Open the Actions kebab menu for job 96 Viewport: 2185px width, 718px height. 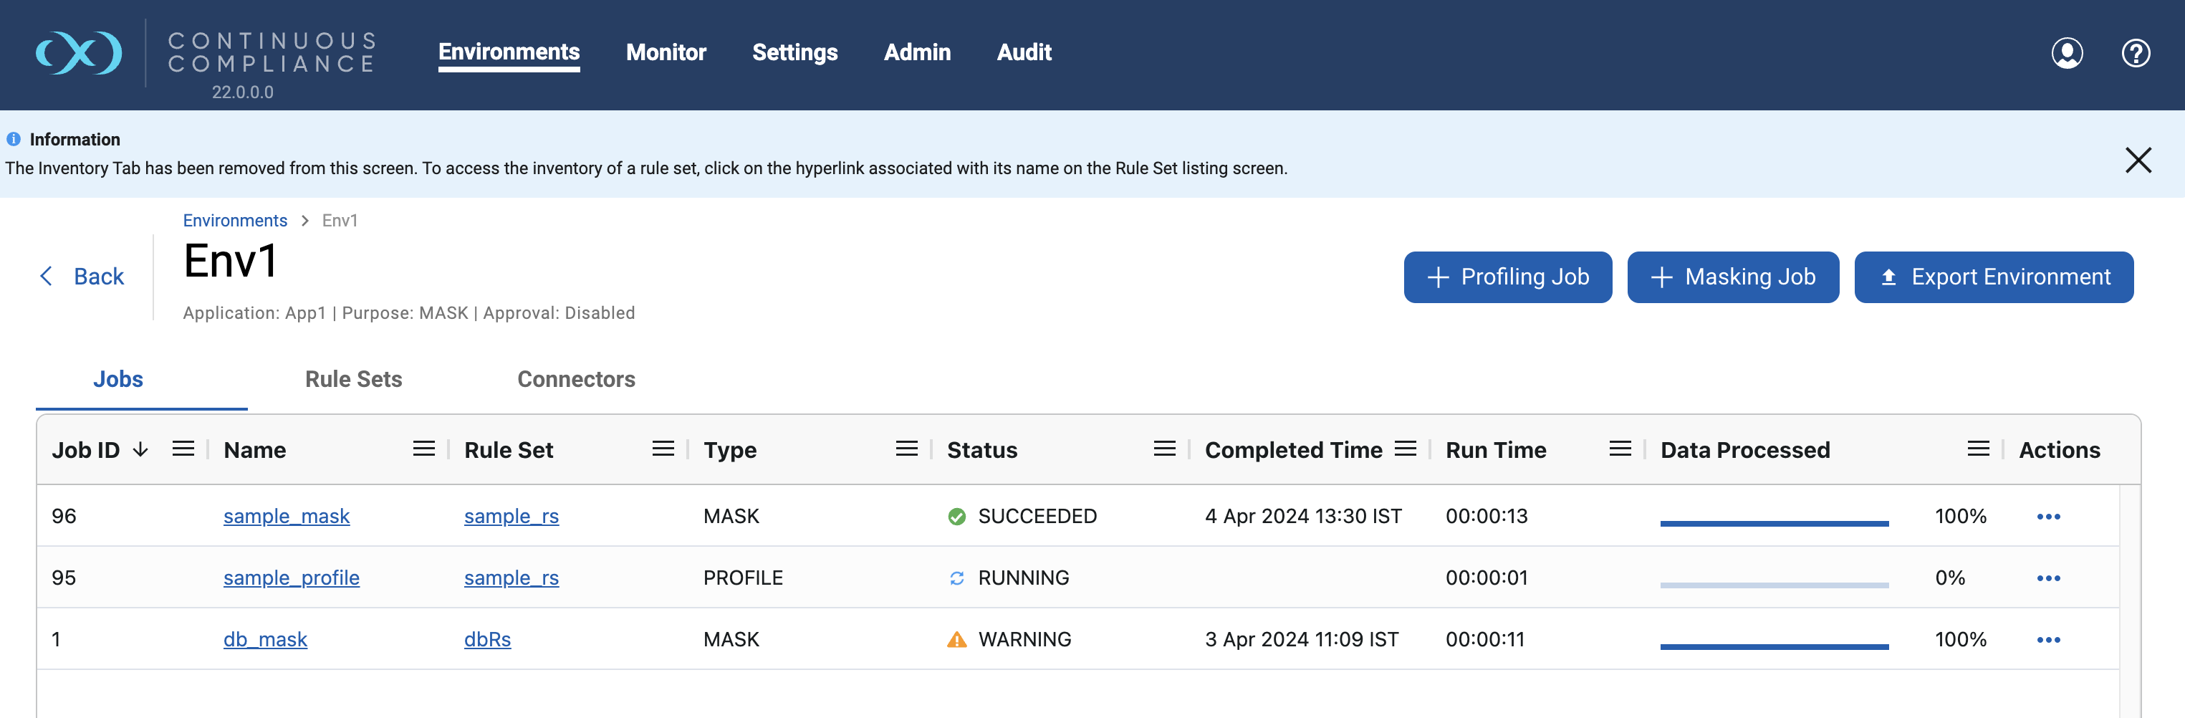coord(2050,515)
